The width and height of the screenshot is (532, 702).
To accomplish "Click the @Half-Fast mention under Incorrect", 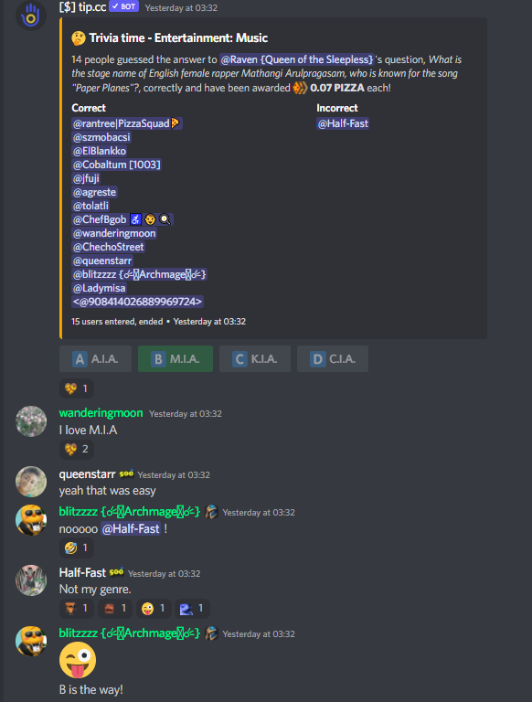I will [343, 123].
